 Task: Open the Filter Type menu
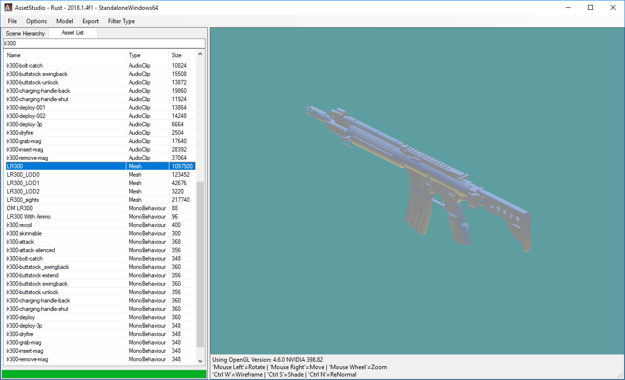121,21
